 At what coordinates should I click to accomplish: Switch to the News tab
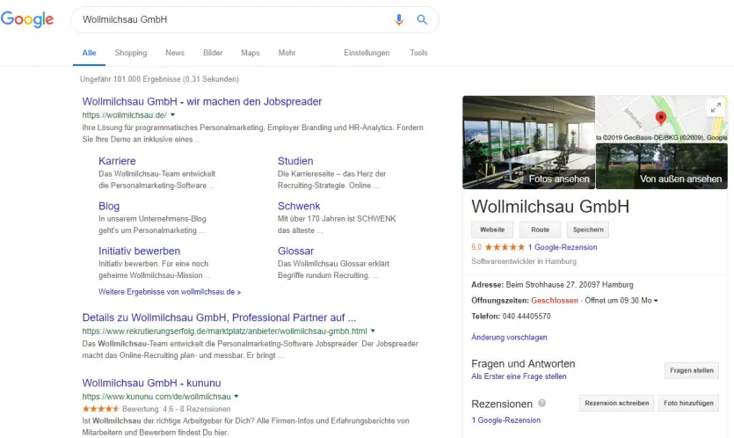[x=175, y=53]
